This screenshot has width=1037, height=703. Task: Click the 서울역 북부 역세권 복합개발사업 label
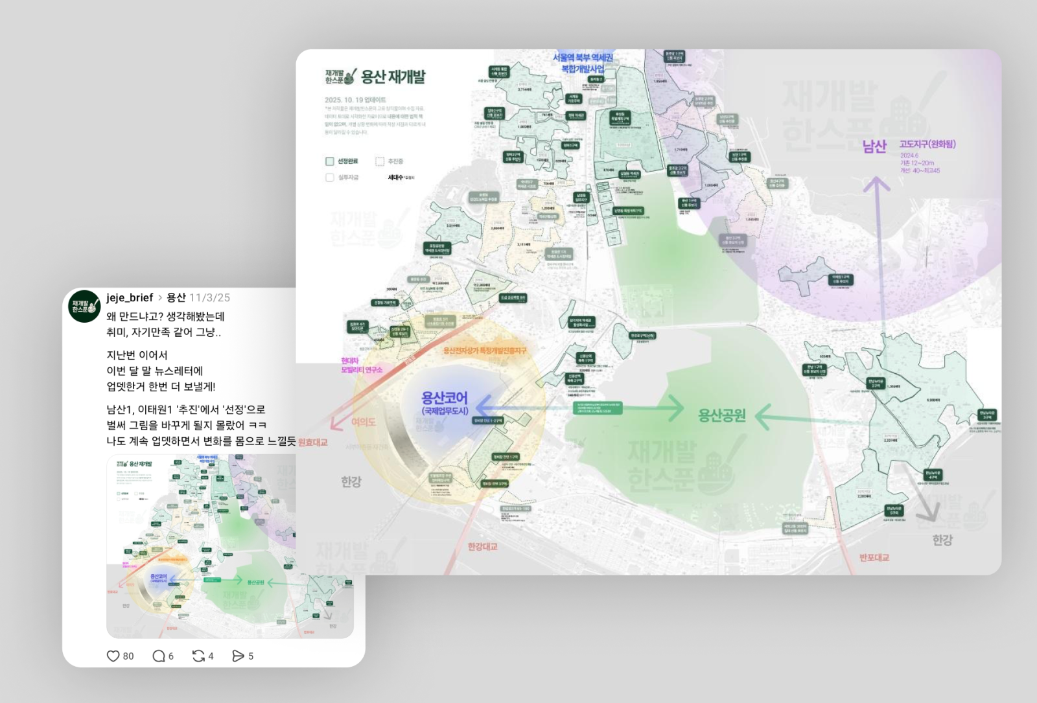point(583,63)
